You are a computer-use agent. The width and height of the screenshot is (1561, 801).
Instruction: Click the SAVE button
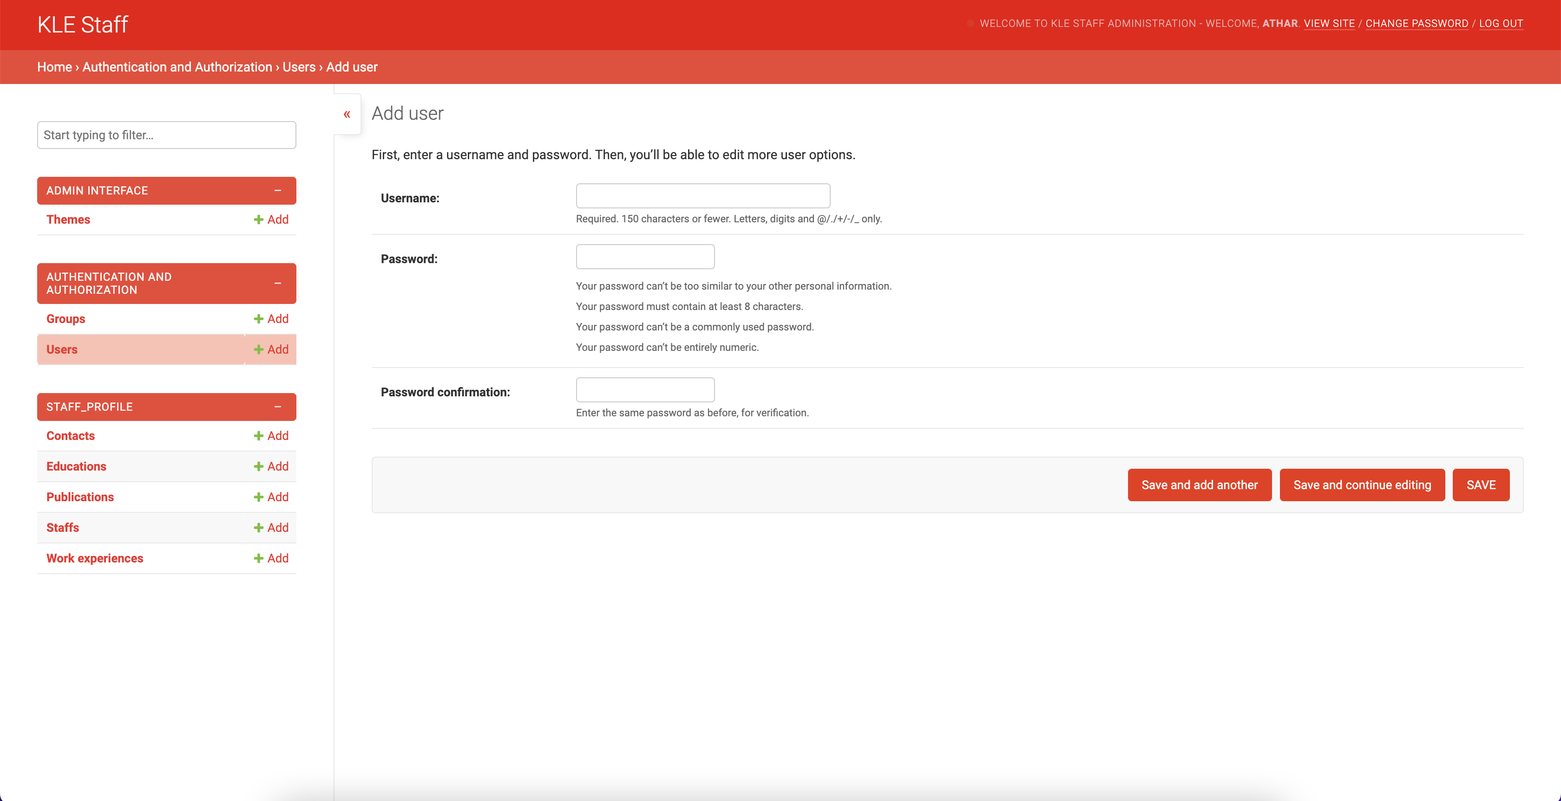(x=1481, y=484)
